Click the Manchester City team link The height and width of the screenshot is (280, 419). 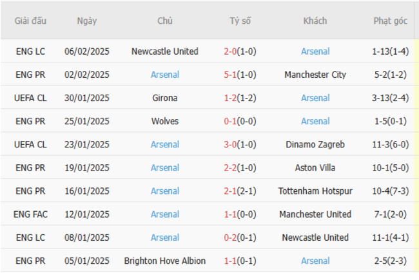(x=315, y=75)
